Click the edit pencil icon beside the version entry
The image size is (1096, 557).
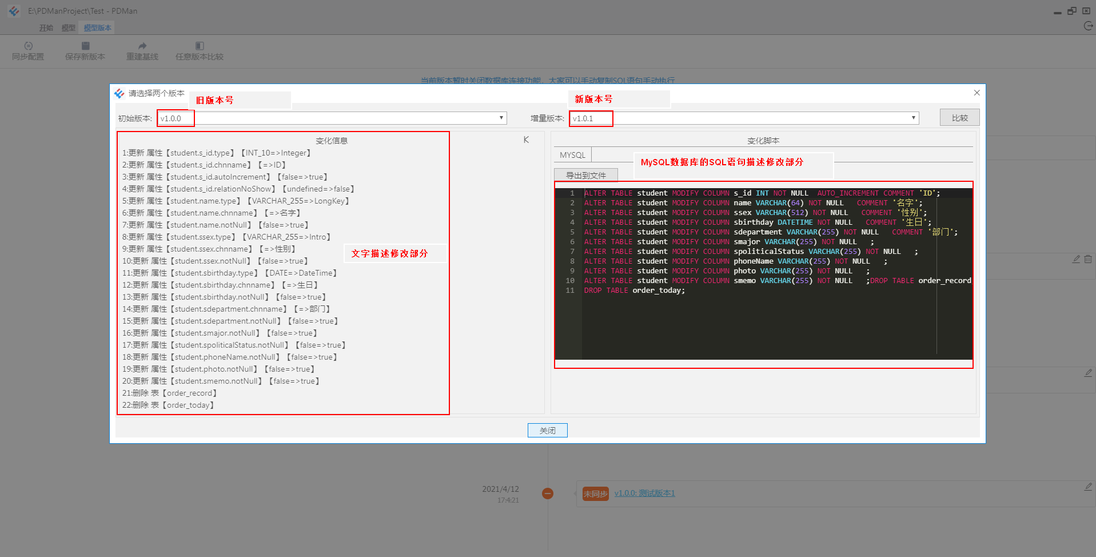tap(1076, 258)
